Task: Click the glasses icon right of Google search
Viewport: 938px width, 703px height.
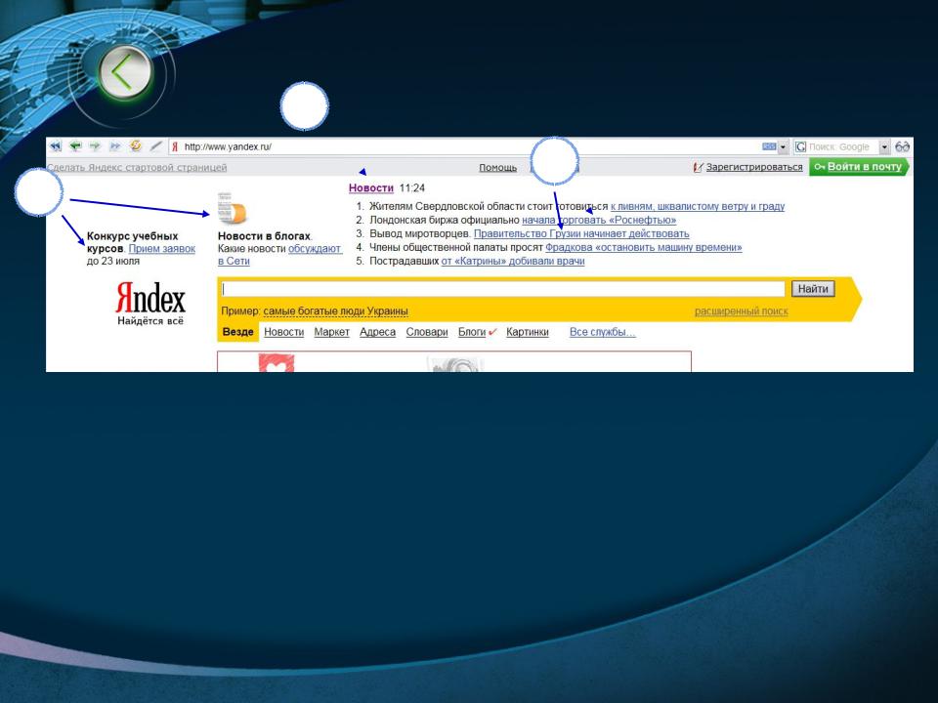Action: click(x=902, y=146)
